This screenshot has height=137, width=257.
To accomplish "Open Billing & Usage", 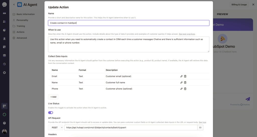I will [239, 4].
